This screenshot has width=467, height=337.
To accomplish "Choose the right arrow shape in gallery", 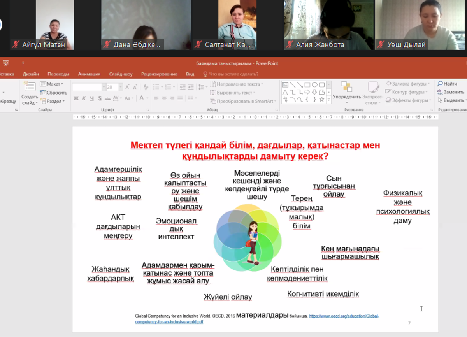I will [307, 92].
